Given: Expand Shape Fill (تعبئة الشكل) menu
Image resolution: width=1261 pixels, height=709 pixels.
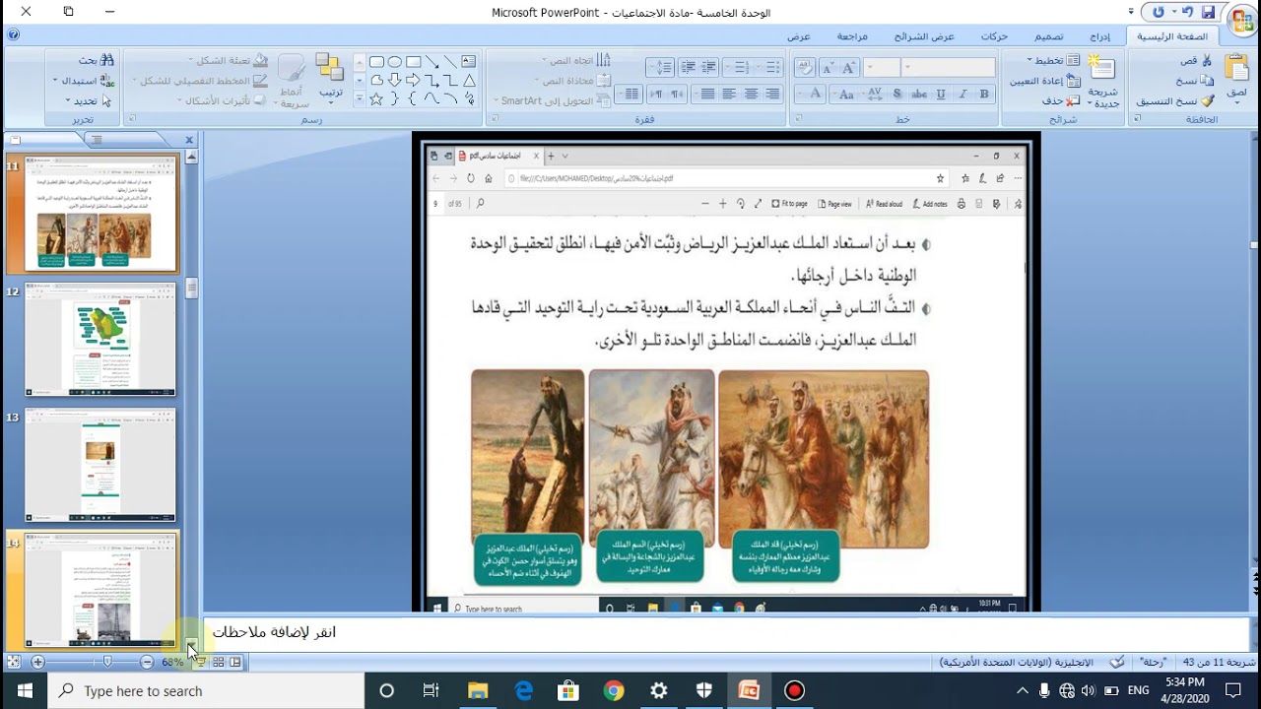Looking at the screenshot, I should (x=226, y=61).
